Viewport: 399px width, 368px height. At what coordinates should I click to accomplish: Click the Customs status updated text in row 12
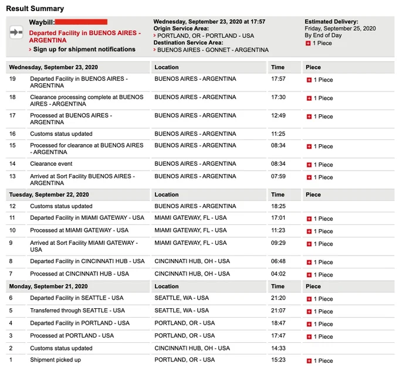[x=61, y=206]
